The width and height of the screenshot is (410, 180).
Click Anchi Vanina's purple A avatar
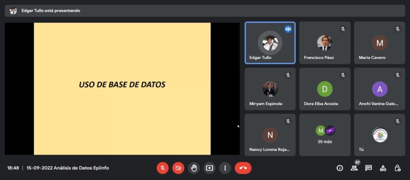380,89
